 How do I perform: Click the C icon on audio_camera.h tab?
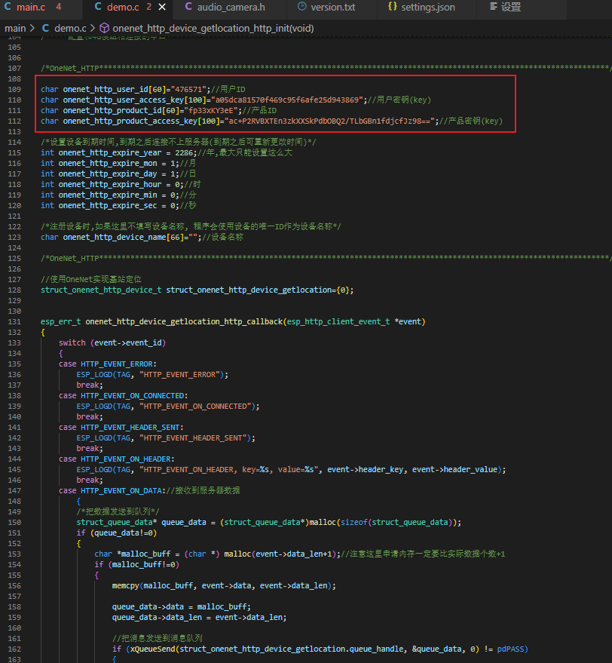coord(188,7)
